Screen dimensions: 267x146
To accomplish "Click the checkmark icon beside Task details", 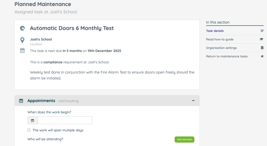I will [262, 31].
